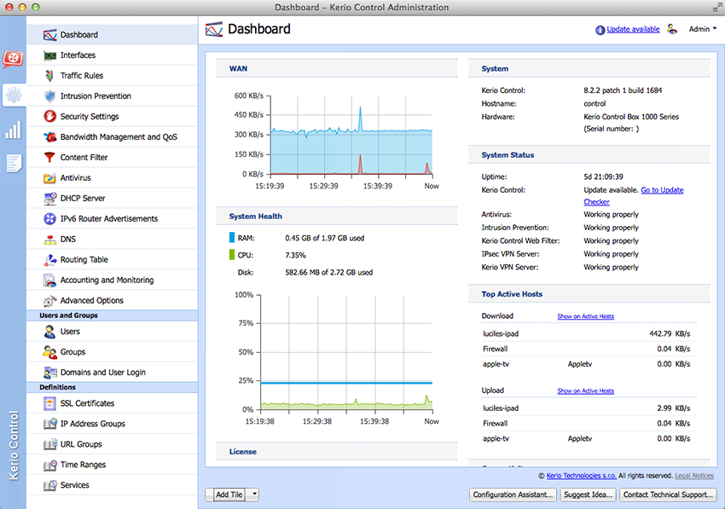Click the uptime value 5d 21:09:39

coord(603,177)
